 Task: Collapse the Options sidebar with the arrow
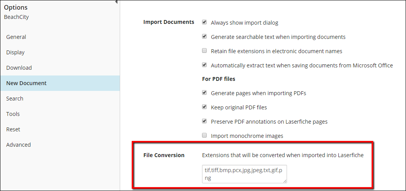tap(116, 2)
